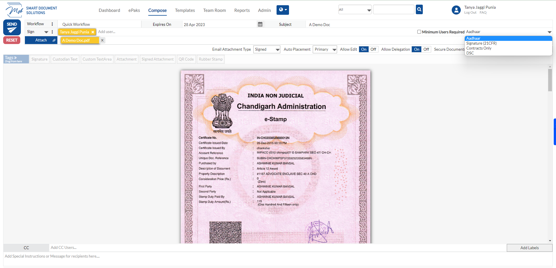Open the All search filter dropdown
Viewport: 556px width, 268px height.
coord(355,10)
